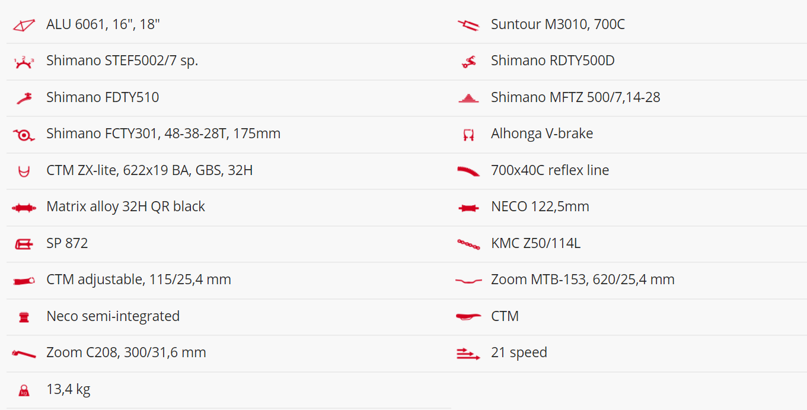Select the weight icon next to 13,4 kg
The width and height of the screenshot is (807, 410).
24,390
